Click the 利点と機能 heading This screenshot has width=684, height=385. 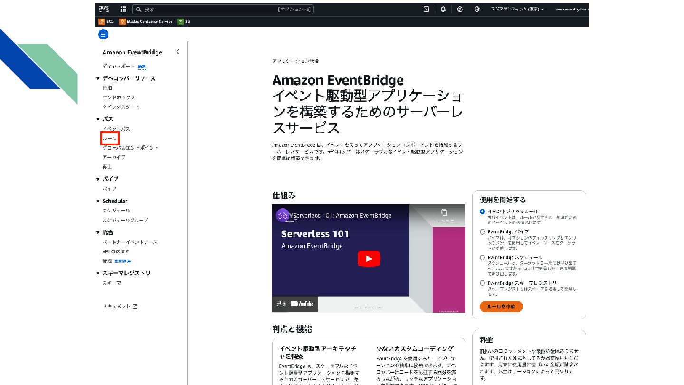click(x=292, y=329)
